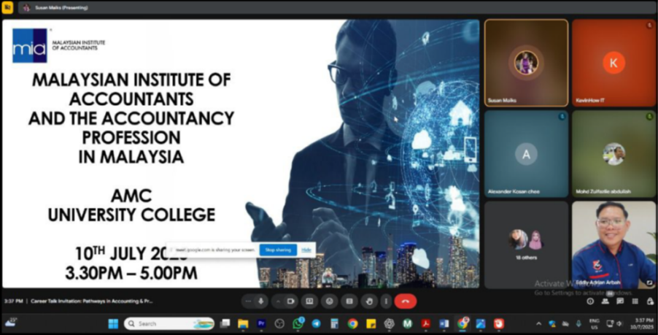This screenshot has width=658, height=335.
Task: Open network display tray icon
Action: click(610, 323)
